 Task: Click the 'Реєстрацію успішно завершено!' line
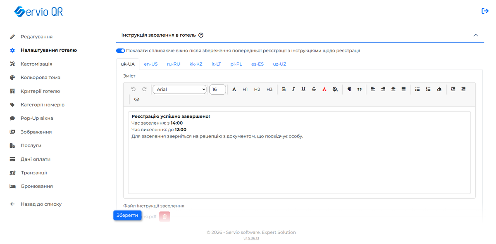[171, 116]
